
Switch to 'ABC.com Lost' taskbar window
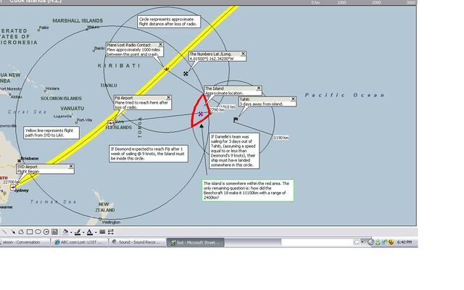click(79, 242)
